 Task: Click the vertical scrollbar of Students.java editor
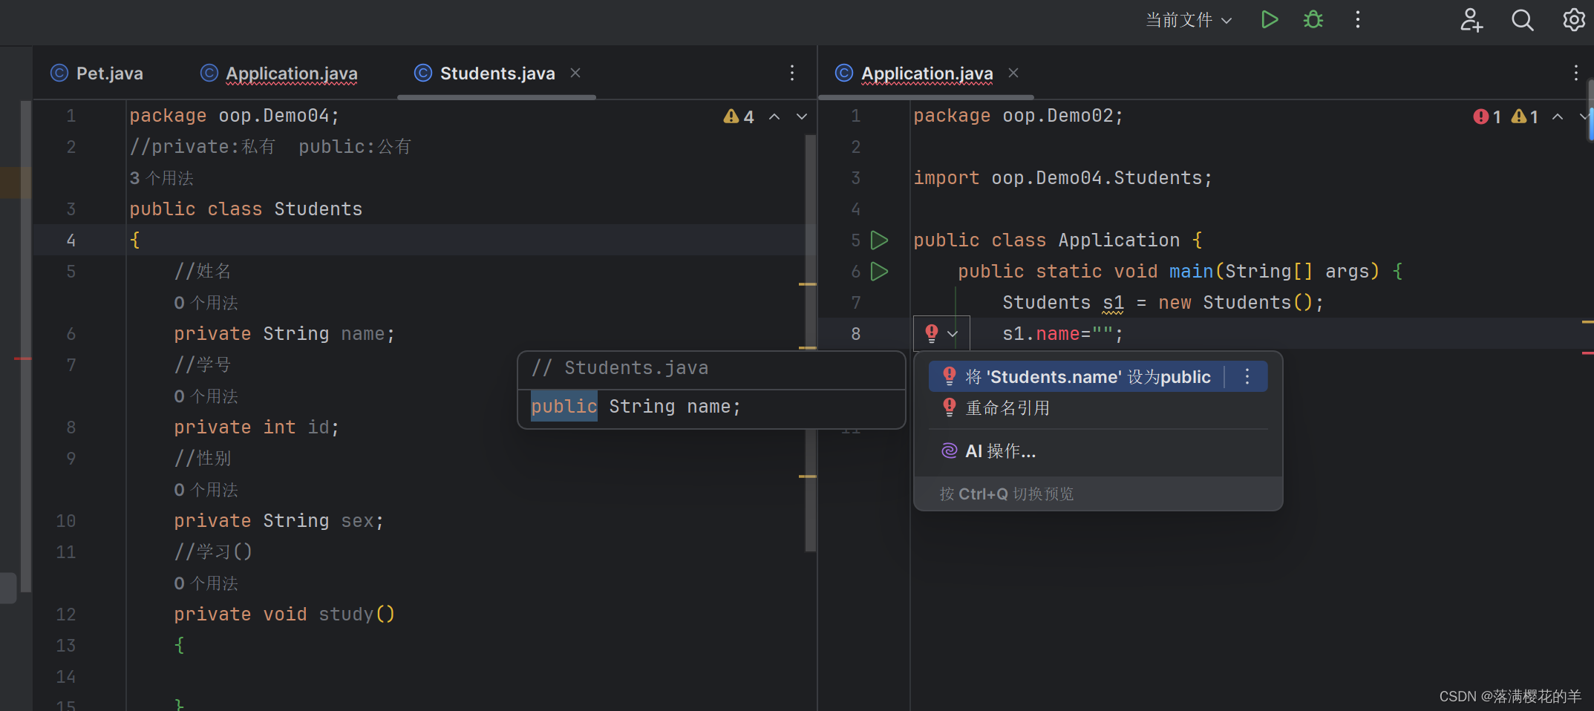pos(810,341)
